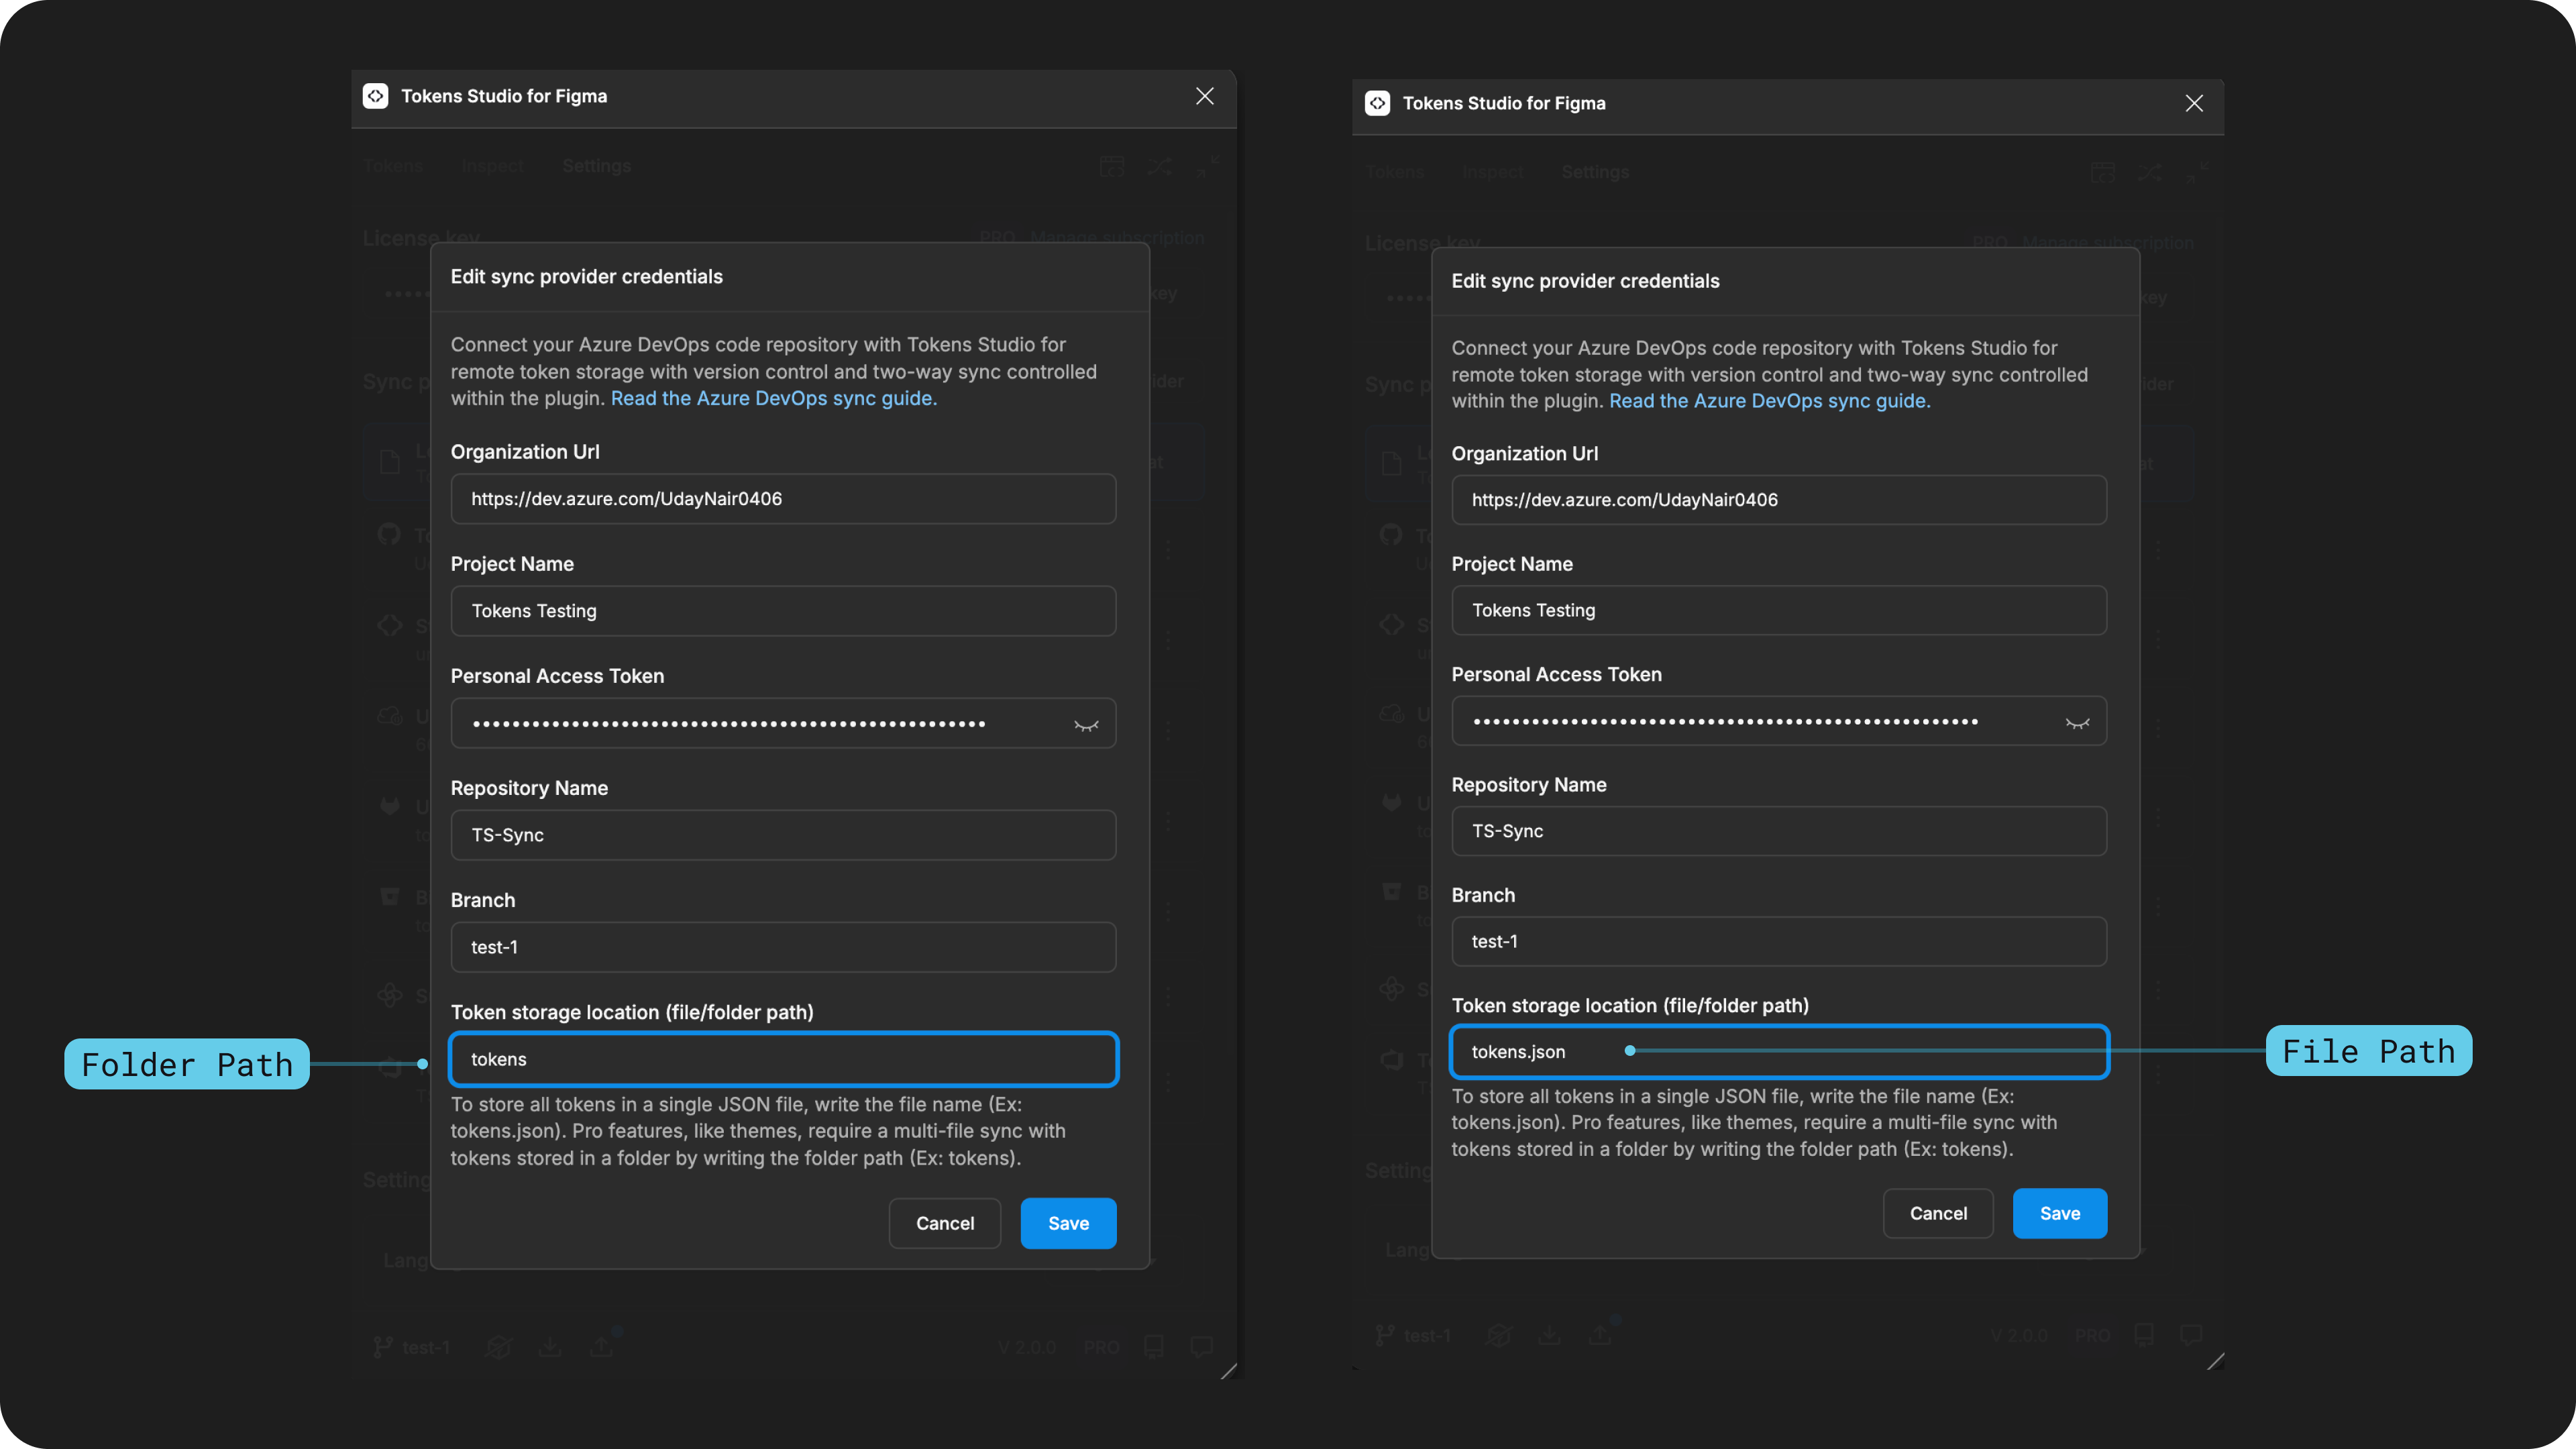Image resolution: width=2576 pixels, height=1449 pixels.
Task: Click first toolbar icon in right window header
Action: [2103, 172]
